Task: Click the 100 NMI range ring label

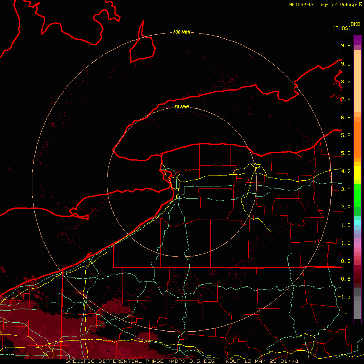Action: (182, 32)
